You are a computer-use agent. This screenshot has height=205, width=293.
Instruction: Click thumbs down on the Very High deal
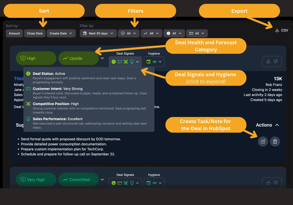[275, 183]
